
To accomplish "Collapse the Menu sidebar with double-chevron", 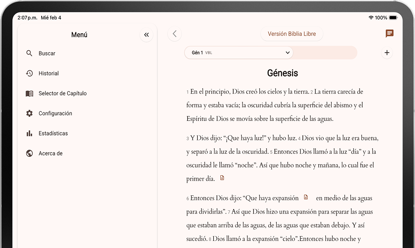I will (146, 35).
